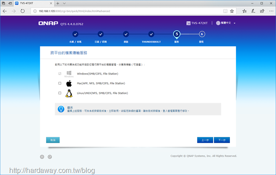Refresh the browser page
The height and width of the screenshot is (175, 276).
pyautogui.click(x=22, y=11)
